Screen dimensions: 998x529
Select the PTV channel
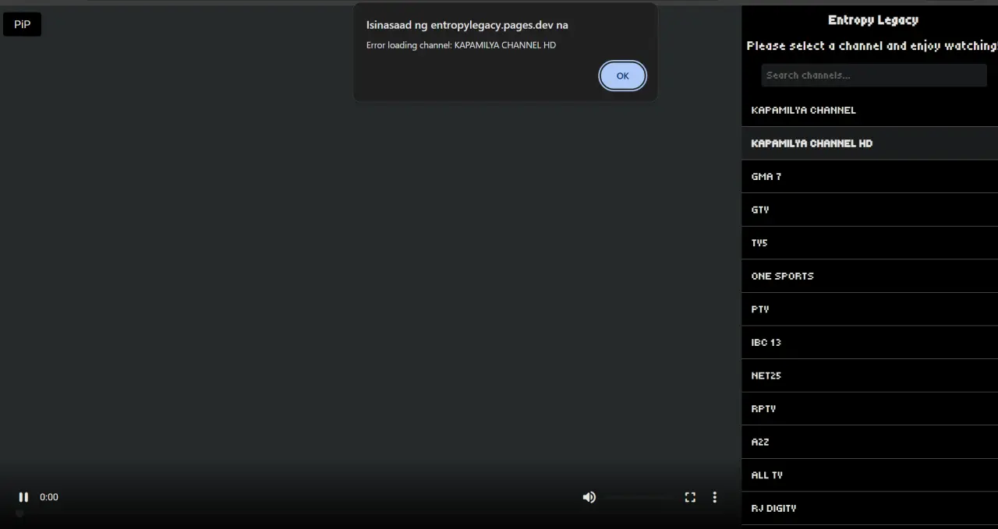click(x=869, y=309)
